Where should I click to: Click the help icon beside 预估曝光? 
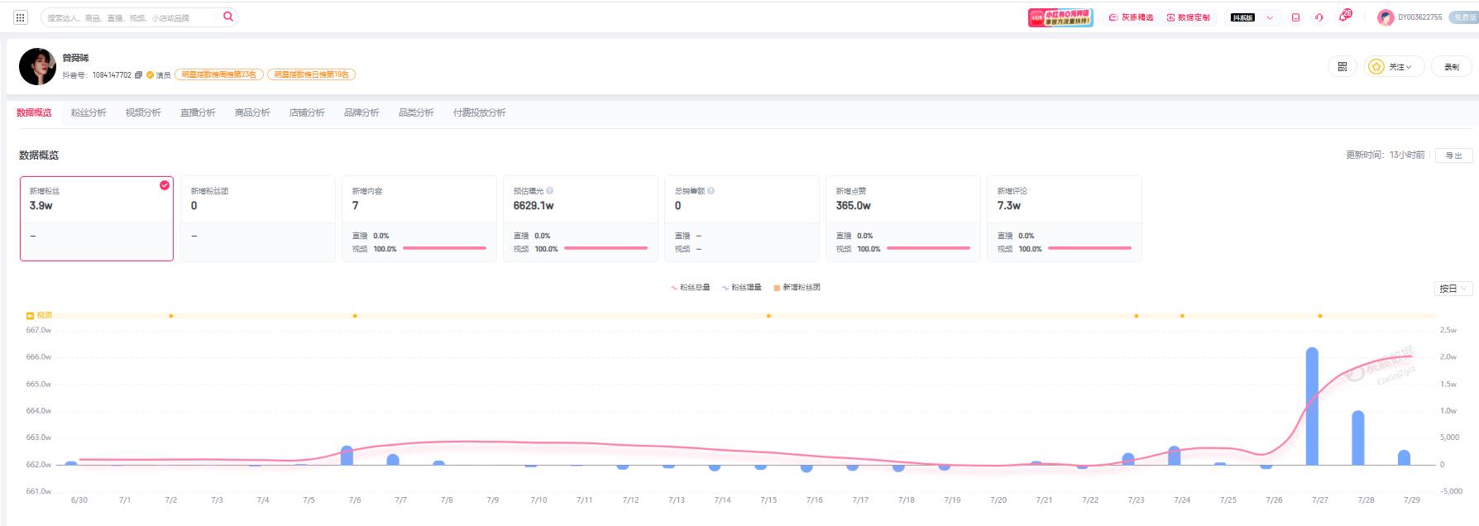550,191
